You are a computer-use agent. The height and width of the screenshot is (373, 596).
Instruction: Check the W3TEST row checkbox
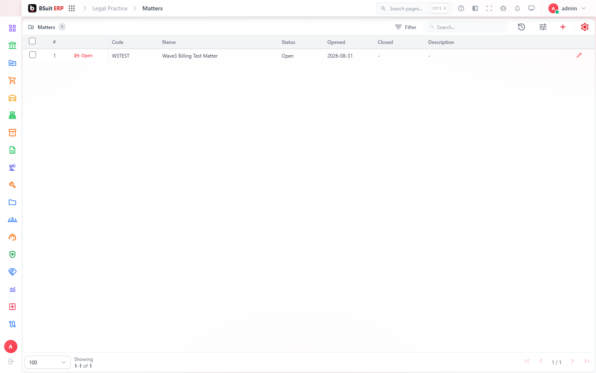[33, 55]
